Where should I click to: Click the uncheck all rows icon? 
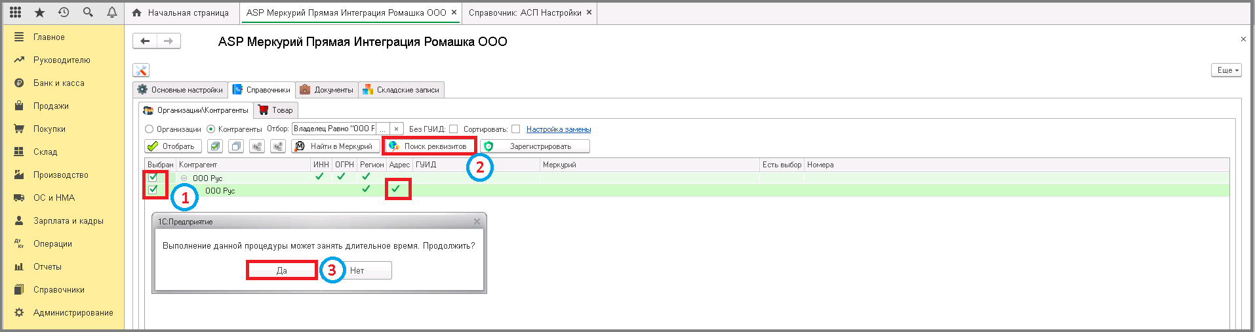[x=236, y=146]
